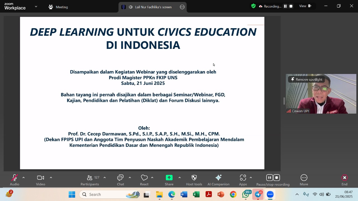
Task: Open the Zoom Workplace dropdown chevron
Action: click(x=36, y=6)
